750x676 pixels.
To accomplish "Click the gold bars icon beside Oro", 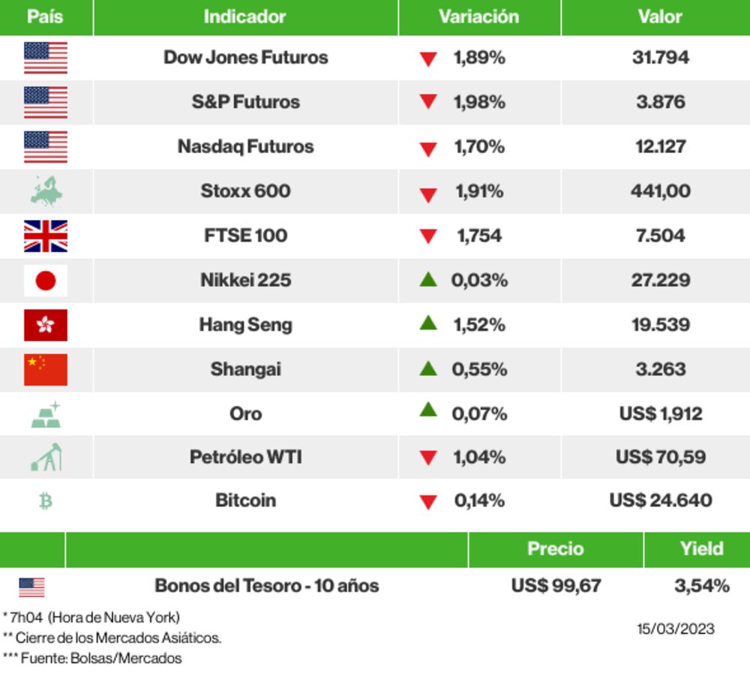I will 46,414.
